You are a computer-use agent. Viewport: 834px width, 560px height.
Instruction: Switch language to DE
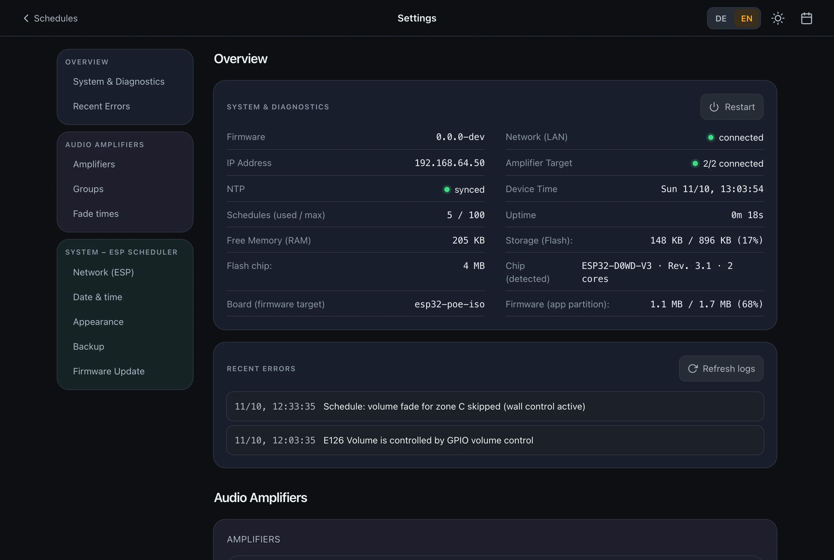(x=721, y=19)
